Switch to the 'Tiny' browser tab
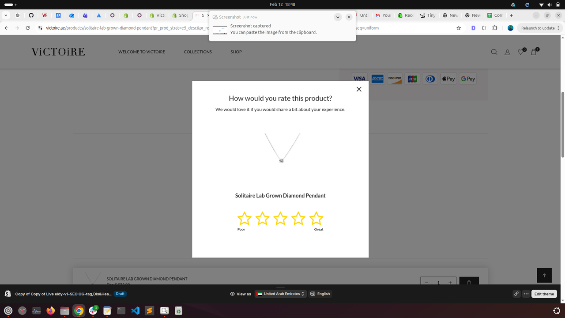565x318 pixels. [x=428, y=15]
